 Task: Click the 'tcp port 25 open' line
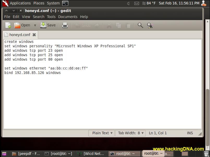point(34,55)
